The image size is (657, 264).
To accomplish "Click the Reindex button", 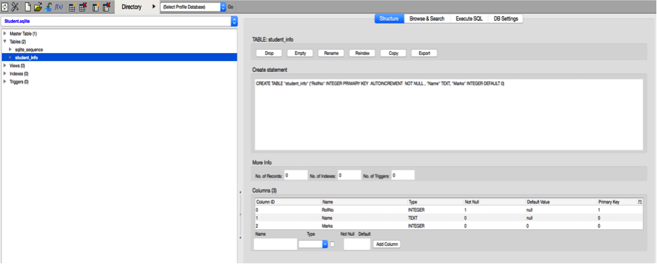I will click(x=363, y=54).
